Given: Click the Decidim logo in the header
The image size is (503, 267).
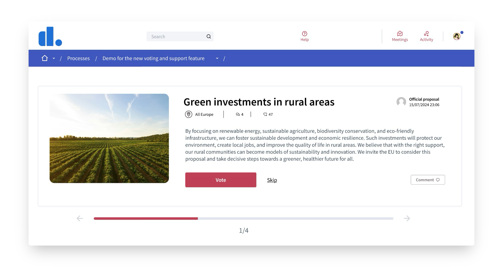Looking at the screenshot, I should 50,37.
